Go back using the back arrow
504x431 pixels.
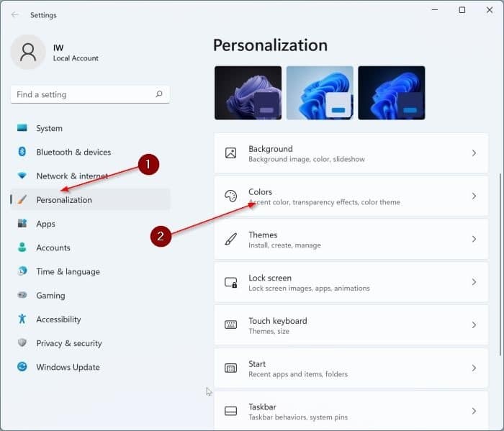pyautogui.click(x=15, y=15)
